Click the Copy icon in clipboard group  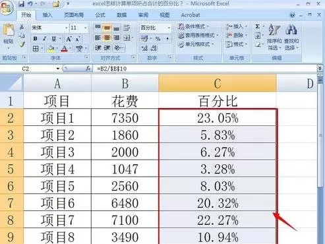coord(22,36)
